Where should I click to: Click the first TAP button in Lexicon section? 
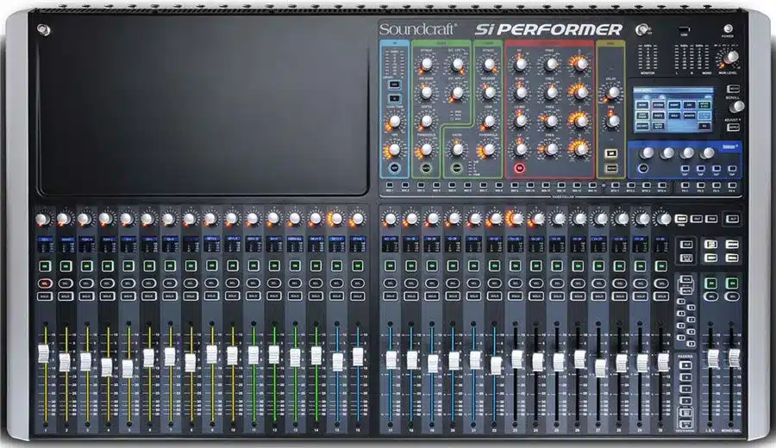coord(685,169)
